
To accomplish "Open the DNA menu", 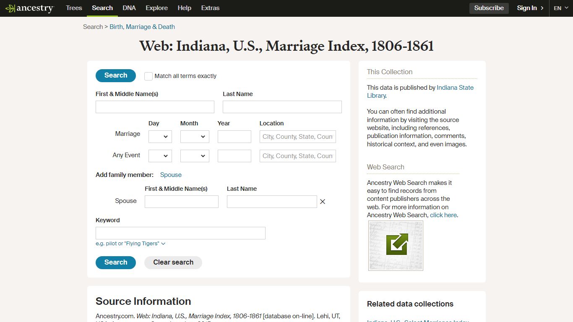I will (129, 8).
